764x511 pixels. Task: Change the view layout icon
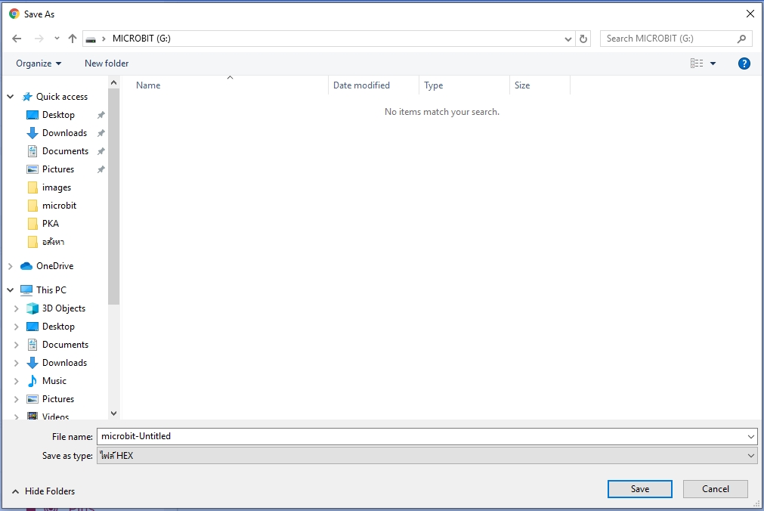(x=697, y=63)
